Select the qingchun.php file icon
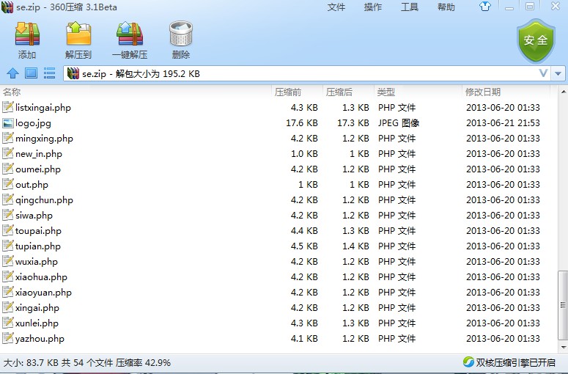Viewport: 568px width, 374px height. coord(8,200)
